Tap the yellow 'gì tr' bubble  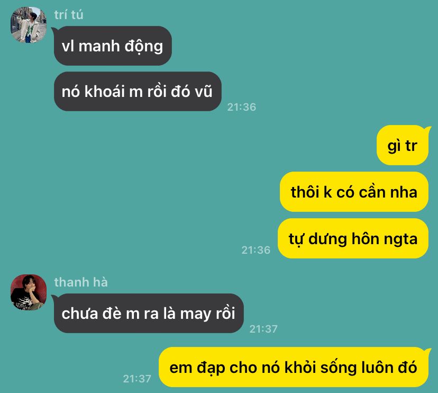click(x=402, y=146)
